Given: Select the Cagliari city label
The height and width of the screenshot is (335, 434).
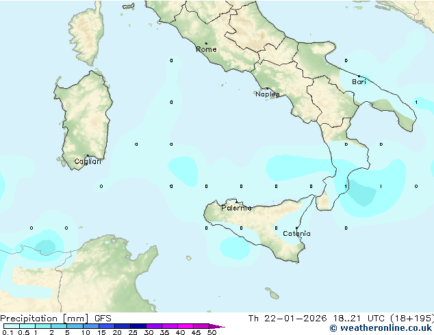Looking at the screenshot, I should click(x=88, y=161).
